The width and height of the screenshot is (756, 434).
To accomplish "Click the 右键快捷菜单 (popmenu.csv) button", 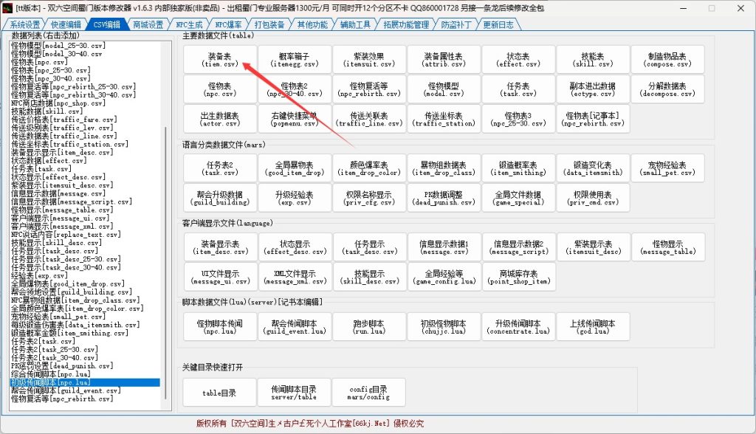I will point(294,119).
